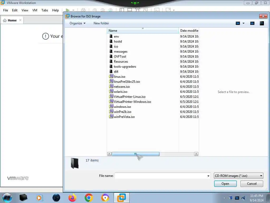Screen dimensions: 270x203
Task: Open the Edit menu
Action: click(x=15, y=10)
